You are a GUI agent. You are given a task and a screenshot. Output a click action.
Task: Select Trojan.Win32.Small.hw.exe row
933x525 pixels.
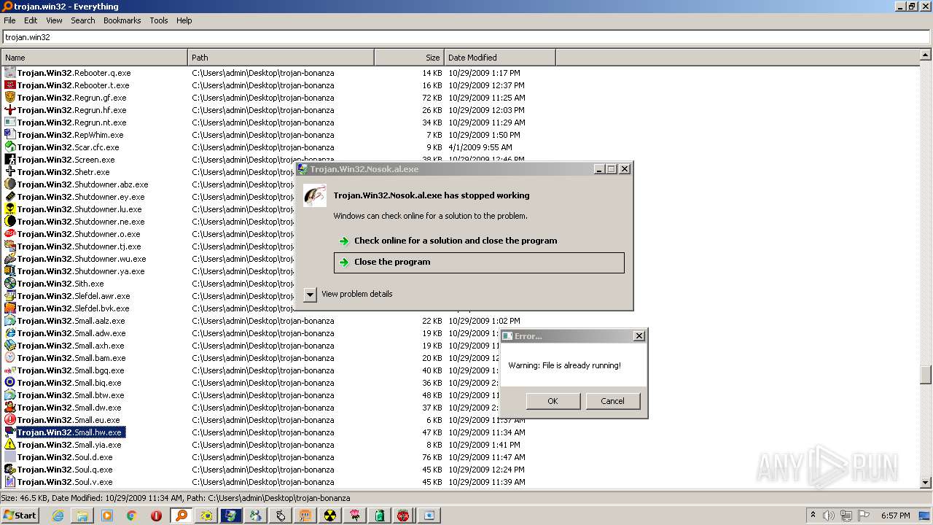pyautogui.click(x=461, y=432)
